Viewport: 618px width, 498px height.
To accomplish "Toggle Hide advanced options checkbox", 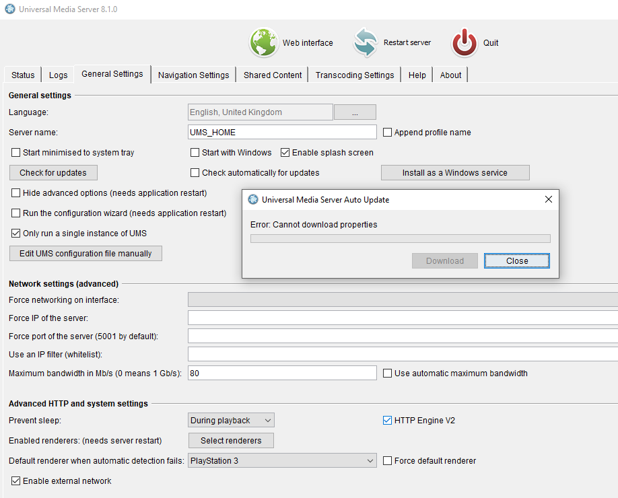I will 15,192.
